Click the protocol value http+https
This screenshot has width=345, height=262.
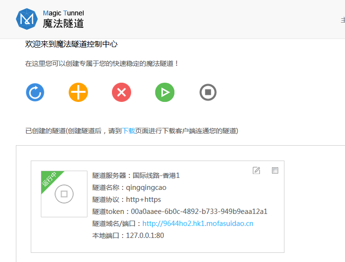coord(144,200)
